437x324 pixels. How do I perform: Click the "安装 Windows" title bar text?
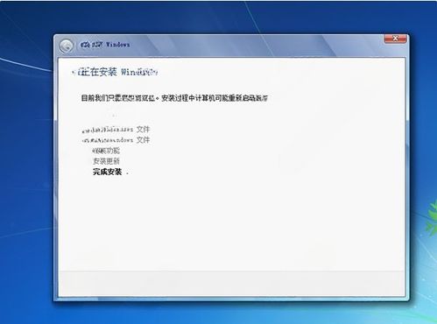tap(110, 45)
